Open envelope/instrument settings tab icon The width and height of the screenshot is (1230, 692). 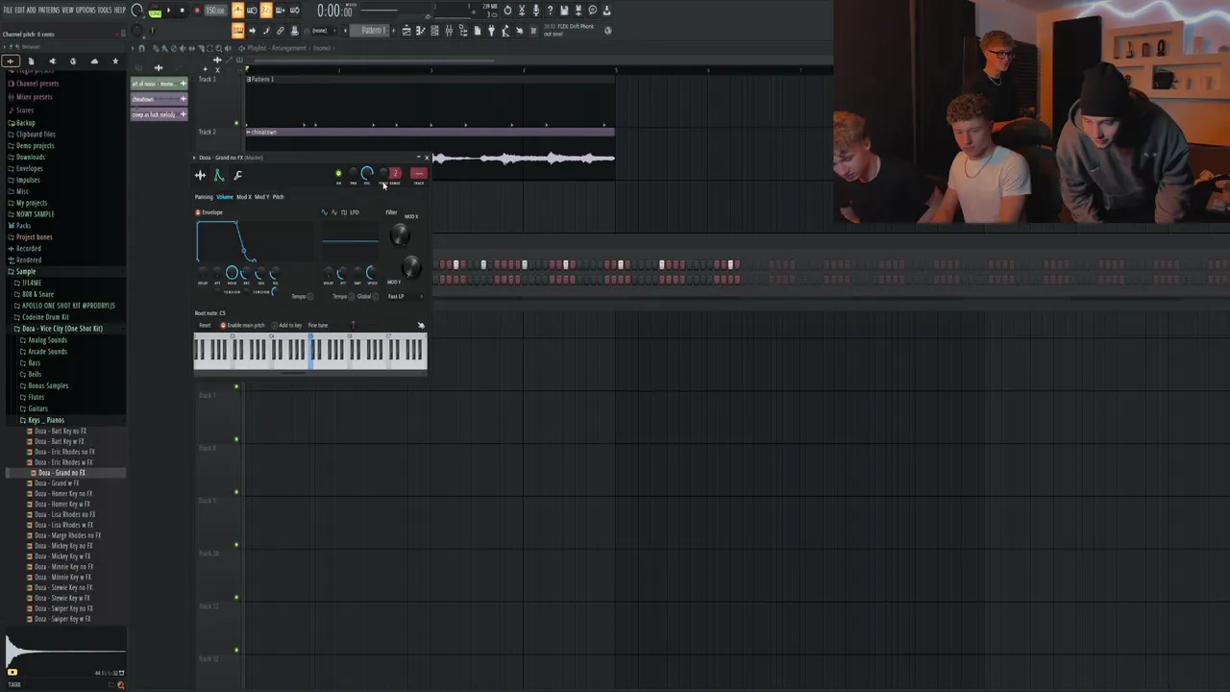219,175
